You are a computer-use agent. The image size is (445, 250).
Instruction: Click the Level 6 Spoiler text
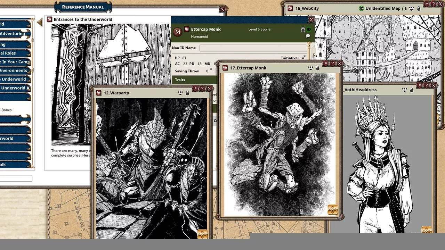[x=260, y=29]
